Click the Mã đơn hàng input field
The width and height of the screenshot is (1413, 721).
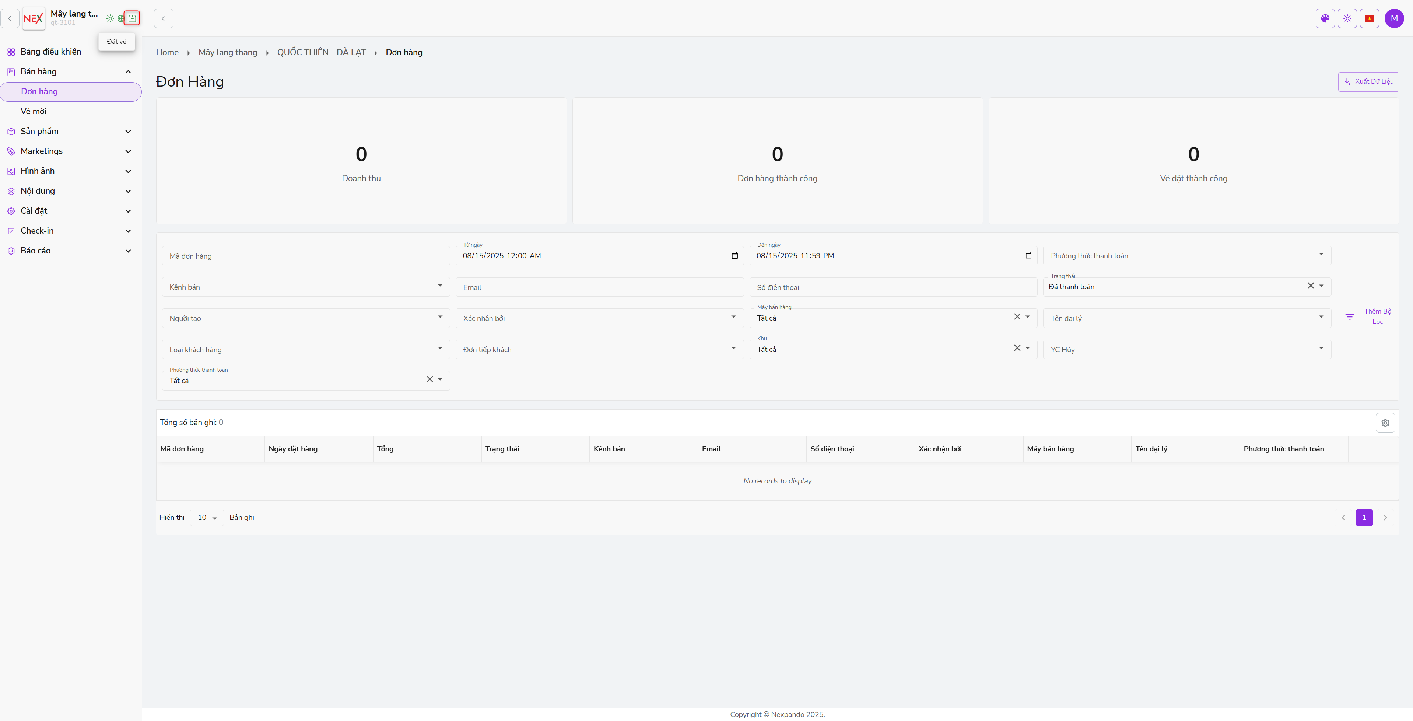click(x=305, y=256)
